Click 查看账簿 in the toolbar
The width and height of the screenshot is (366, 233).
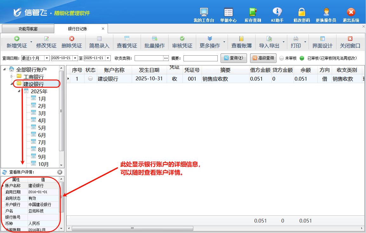(x=241, y=42)
